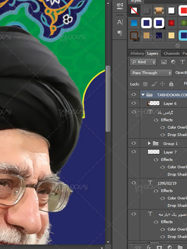Apply the red gel style swatch
The height and width of the screenshot is (249, 187).
171,23
